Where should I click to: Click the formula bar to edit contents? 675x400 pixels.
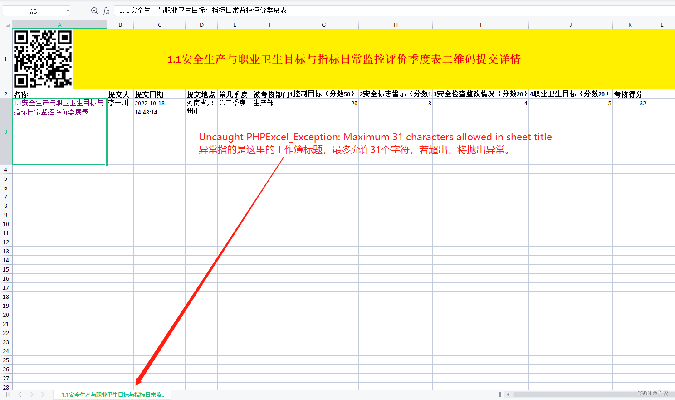[x=227, y=10]
